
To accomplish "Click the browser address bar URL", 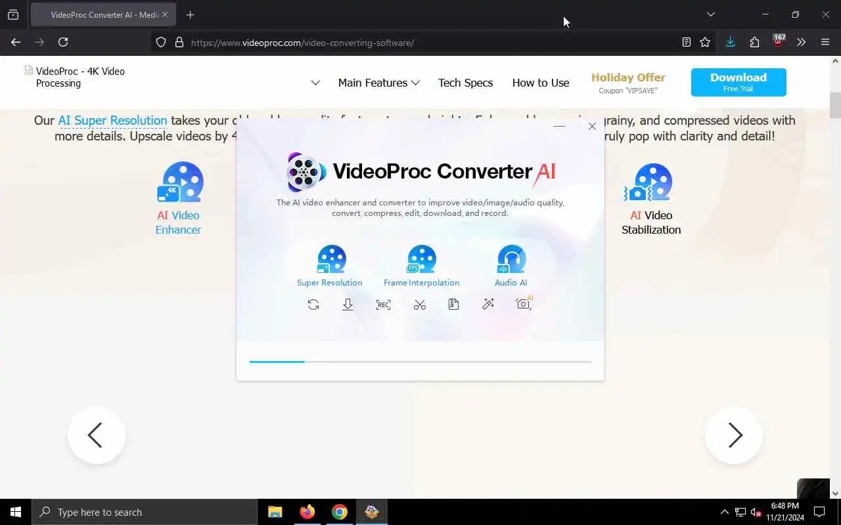I will click(302, 43).
